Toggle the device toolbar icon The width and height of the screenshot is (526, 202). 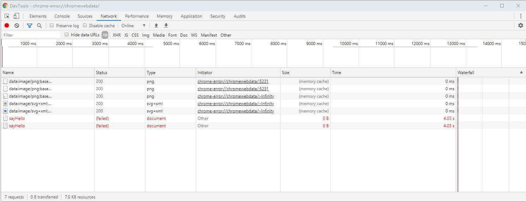point(16,16)
